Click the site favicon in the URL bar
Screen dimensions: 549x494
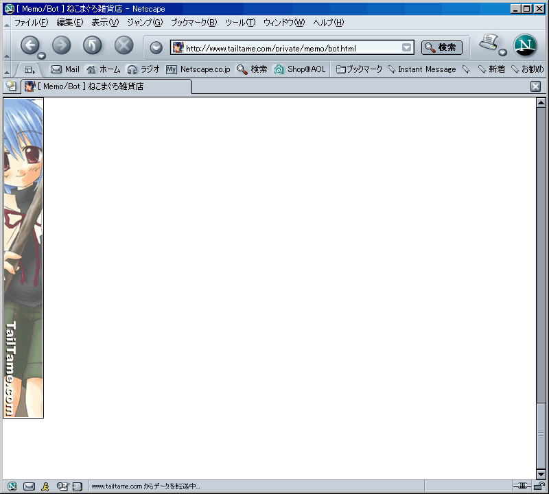[x=178, y=47]
